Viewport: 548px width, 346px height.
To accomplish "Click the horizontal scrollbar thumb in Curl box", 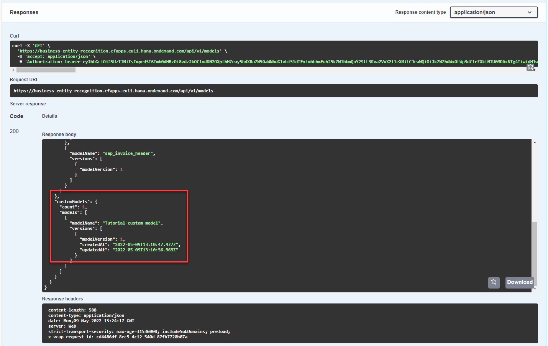I will 46,70.
